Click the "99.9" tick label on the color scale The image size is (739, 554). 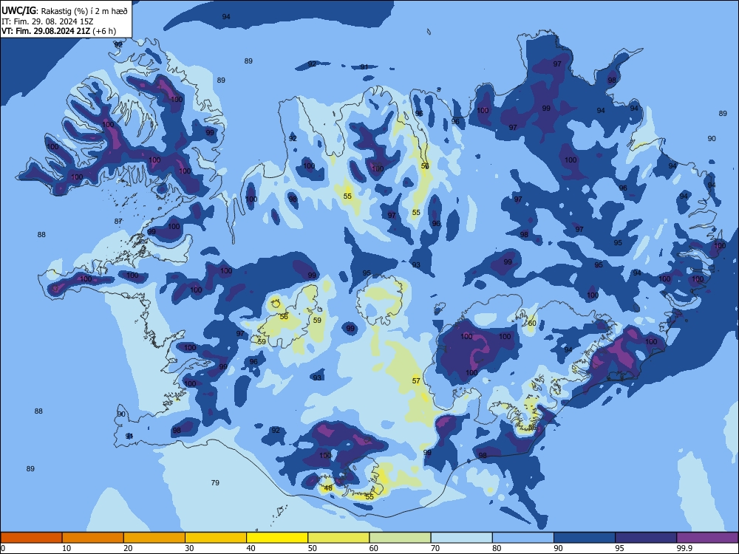point(684,548)
